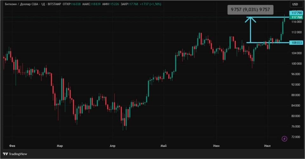Click the purple lightning bolt icon
Image resolution: width=305 pixels, height=159 pixels.
click(284, 139)
